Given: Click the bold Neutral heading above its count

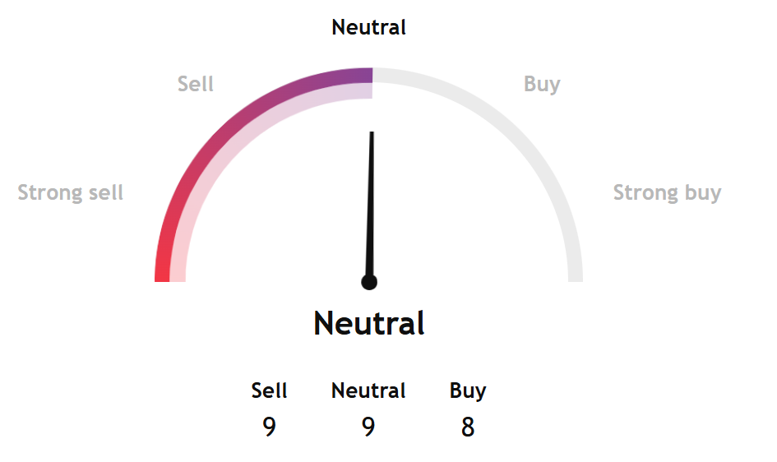Looking at the screenshot, I should coord(368,390).
